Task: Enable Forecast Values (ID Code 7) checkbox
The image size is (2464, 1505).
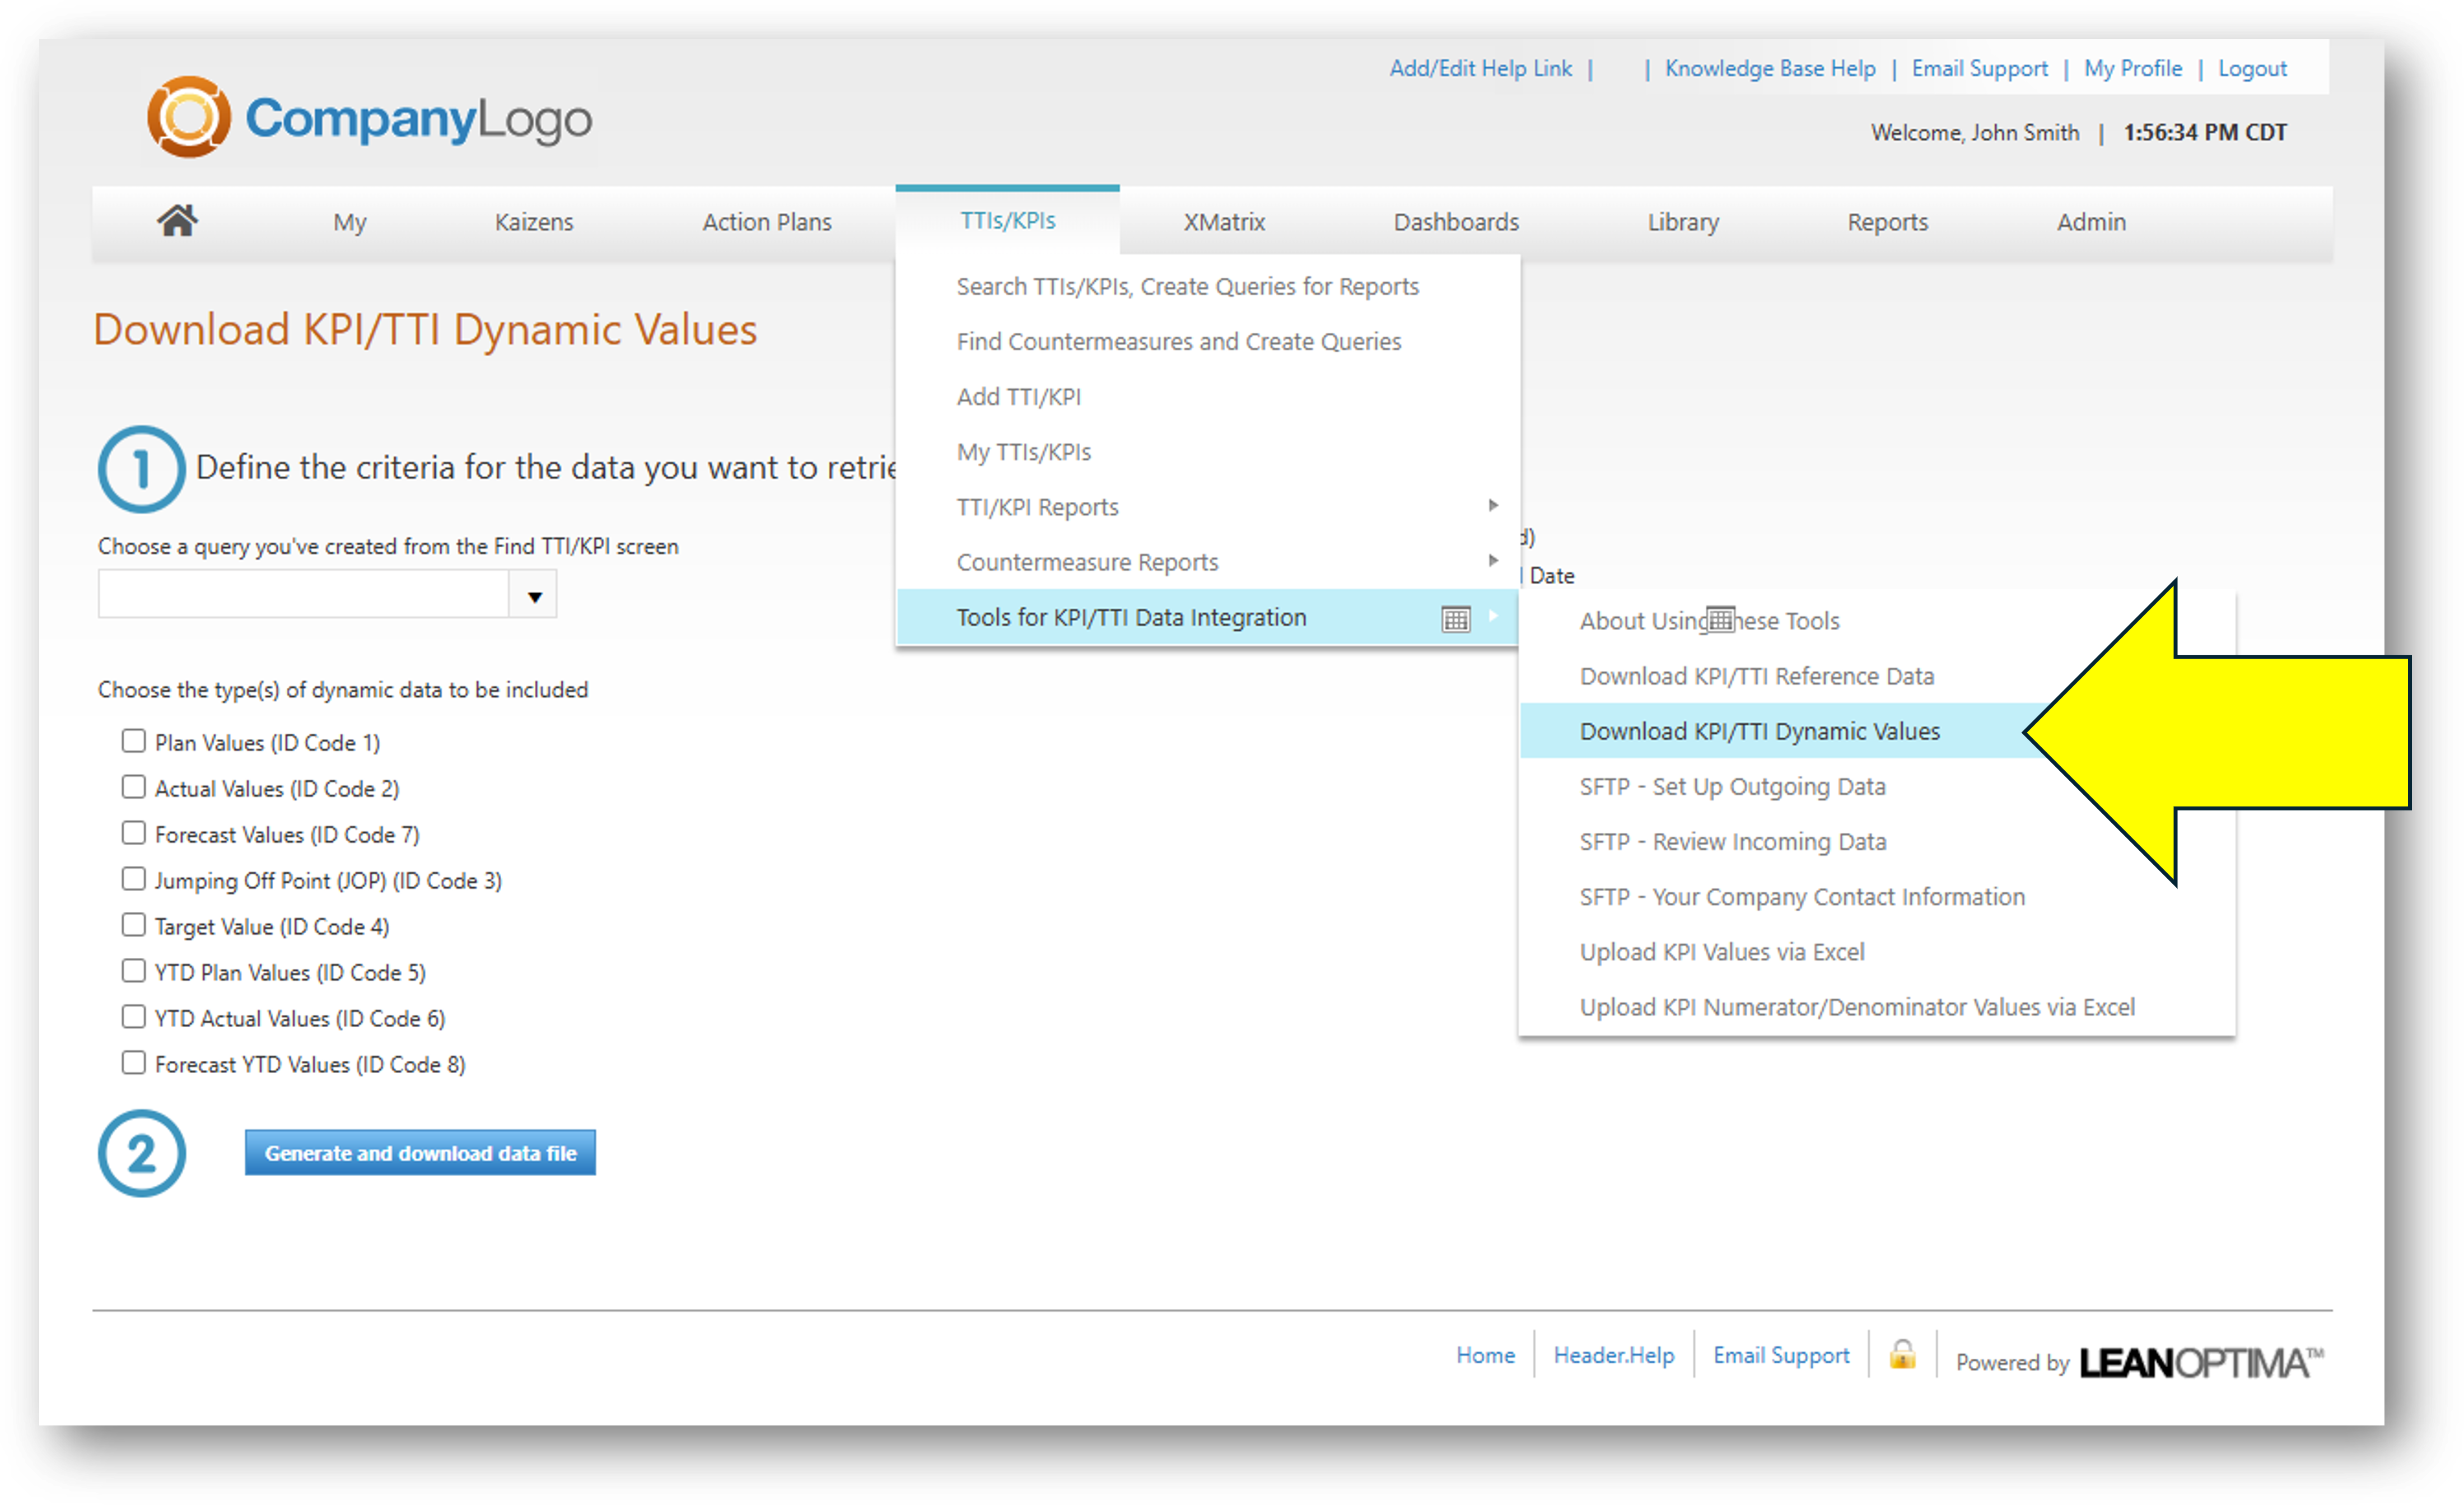Action: tap(134, 833)
